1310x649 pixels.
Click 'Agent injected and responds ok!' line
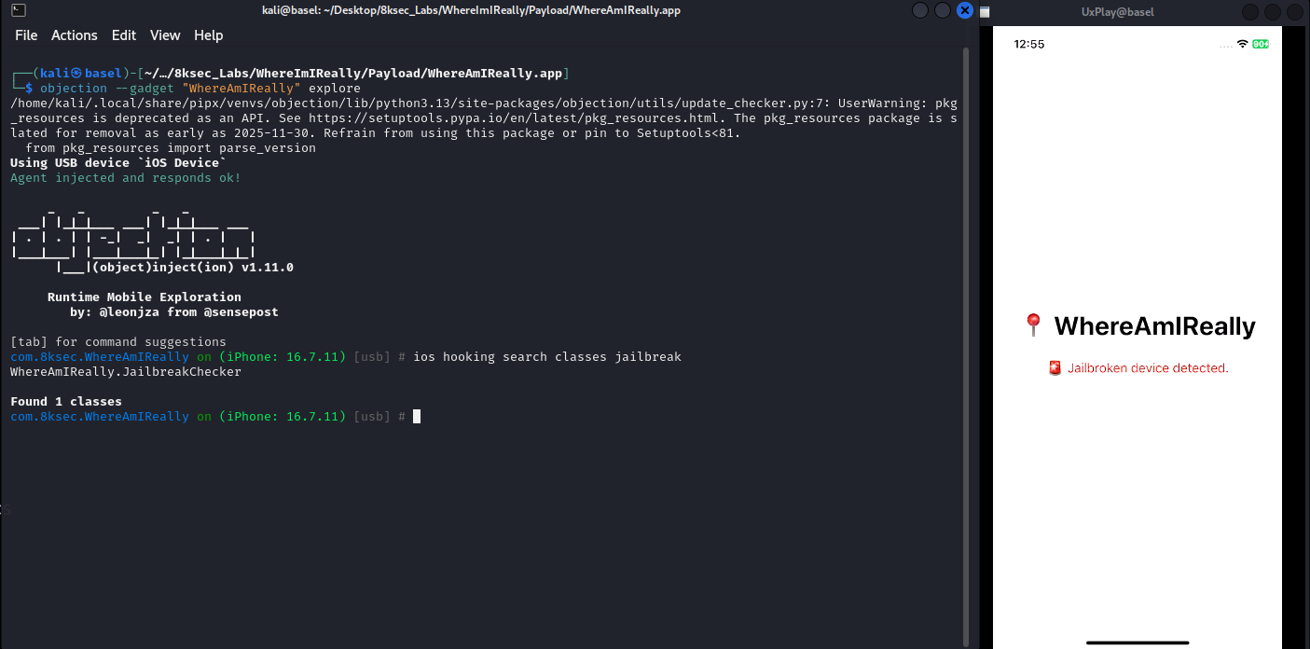(126, 178)
